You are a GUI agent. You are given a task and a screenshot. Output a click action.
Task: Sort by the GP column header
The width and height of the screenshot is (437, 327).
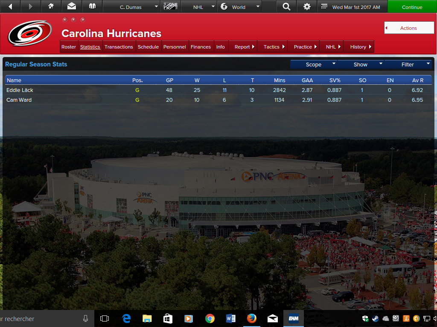point(169,80)
